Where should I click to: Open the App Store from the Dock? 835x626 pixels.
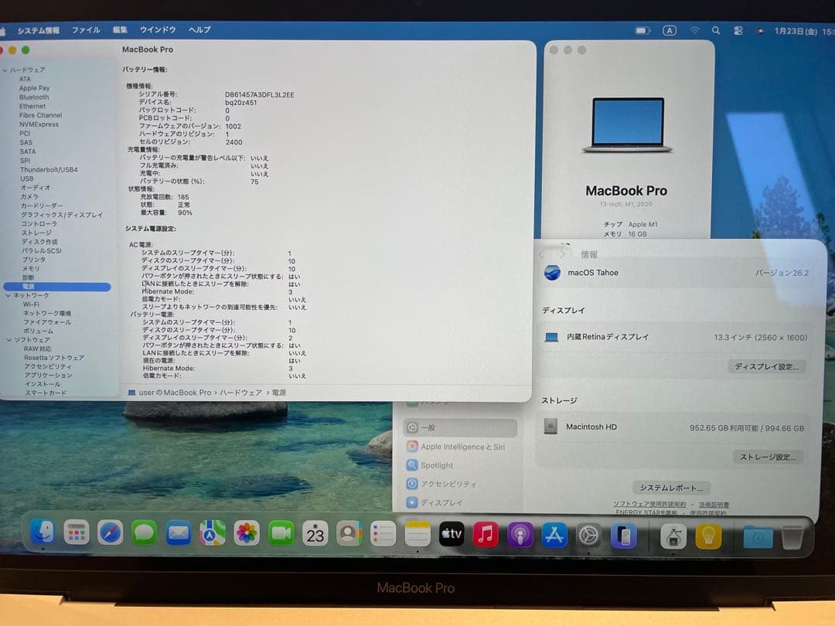click(553, 533)
